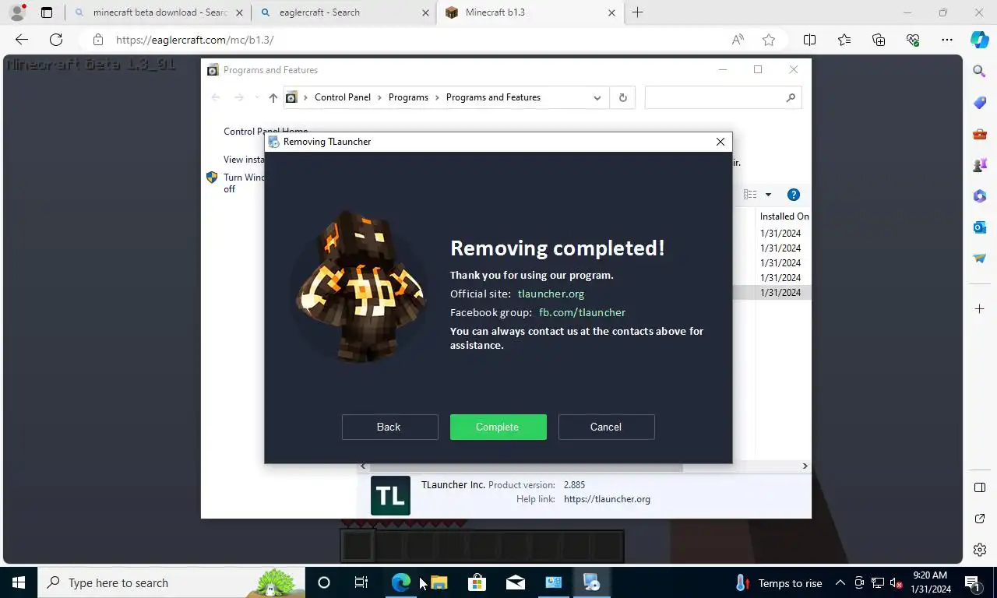
Task: Open the Tools briefcase icon in sidebar
Action: (x=980, y=134)
